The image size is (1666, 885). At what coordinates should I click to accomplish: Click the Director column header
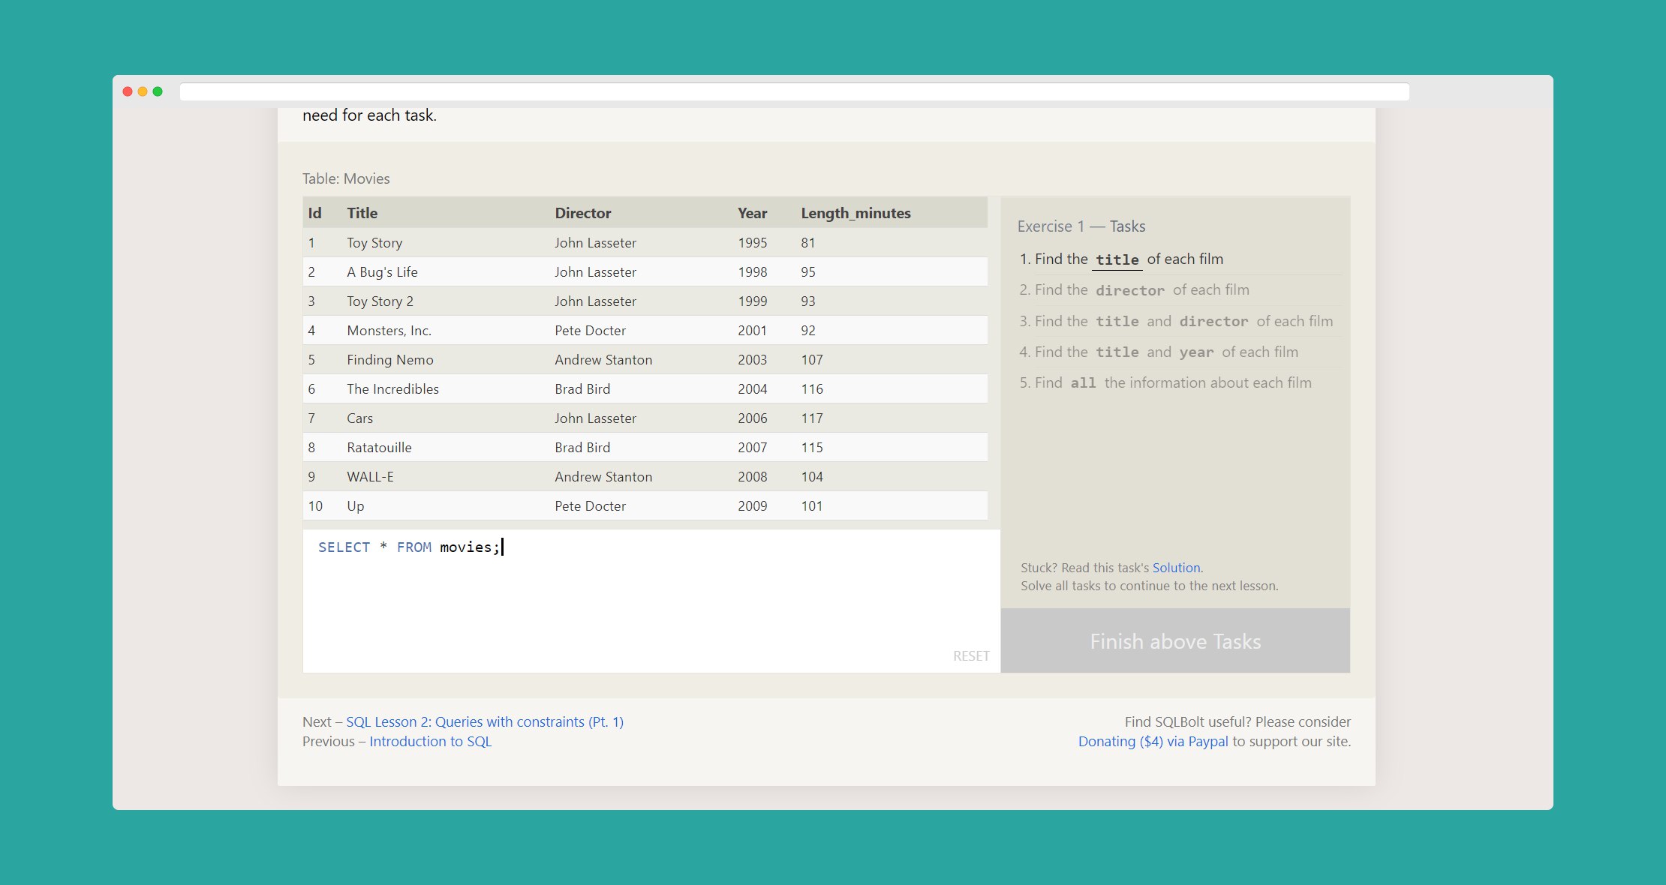point(583,213)
